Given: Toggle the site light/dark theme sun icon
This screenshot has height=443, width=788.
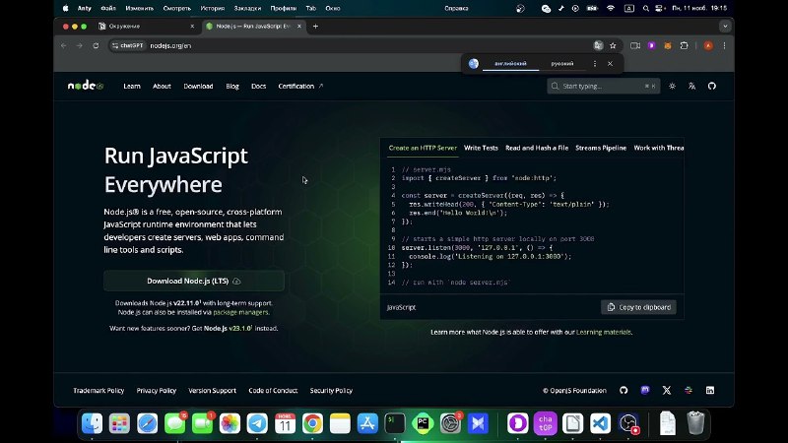Looking at the screenshot, I should [x=672, y=86].
